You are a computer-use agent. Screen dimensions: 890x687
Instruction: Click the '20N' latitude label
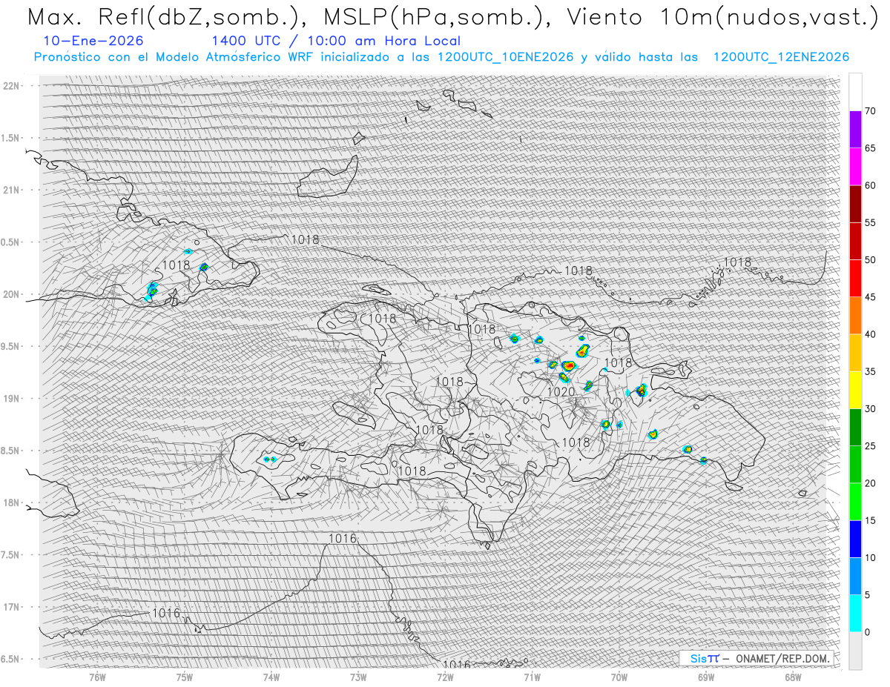click(x=12, y=294)
